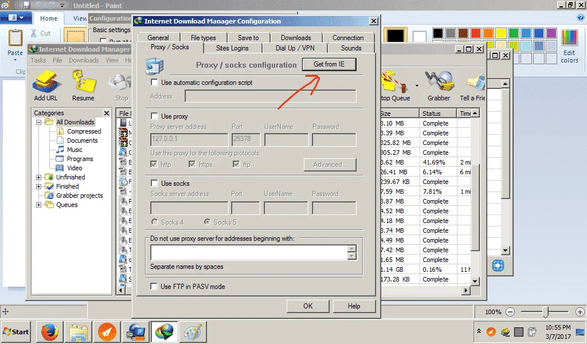Click OK in the configuration dialog
This screenshot has height=344, width=587.
pos(308,306)
